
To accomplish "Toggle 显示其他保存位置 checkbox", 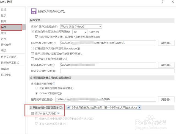I will point(32,54).
